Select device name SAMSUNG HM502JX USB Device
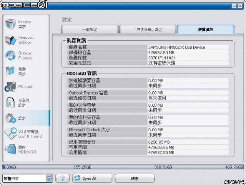Screen dimensions: 246x185 [x=177, y=47]
